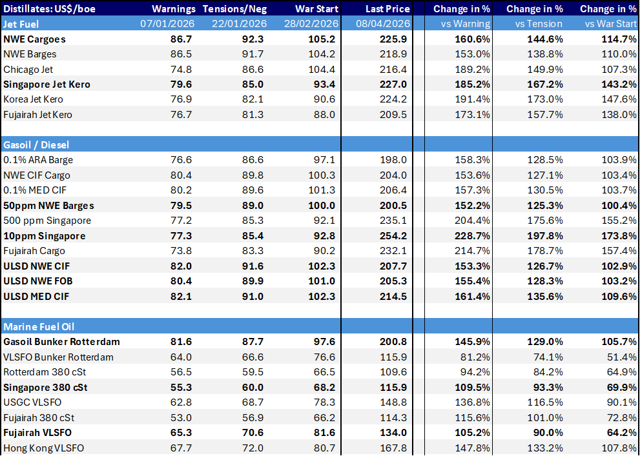Select the '50ppm NWE Barges' row label

[x=48, y=206]
